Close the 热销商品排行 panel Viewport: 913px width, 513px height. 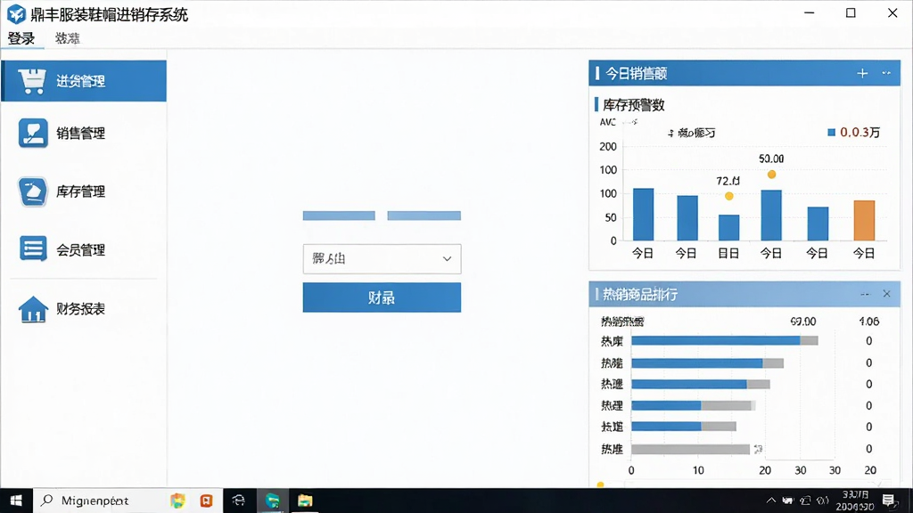pyautogui.click(x=887, y=294)
